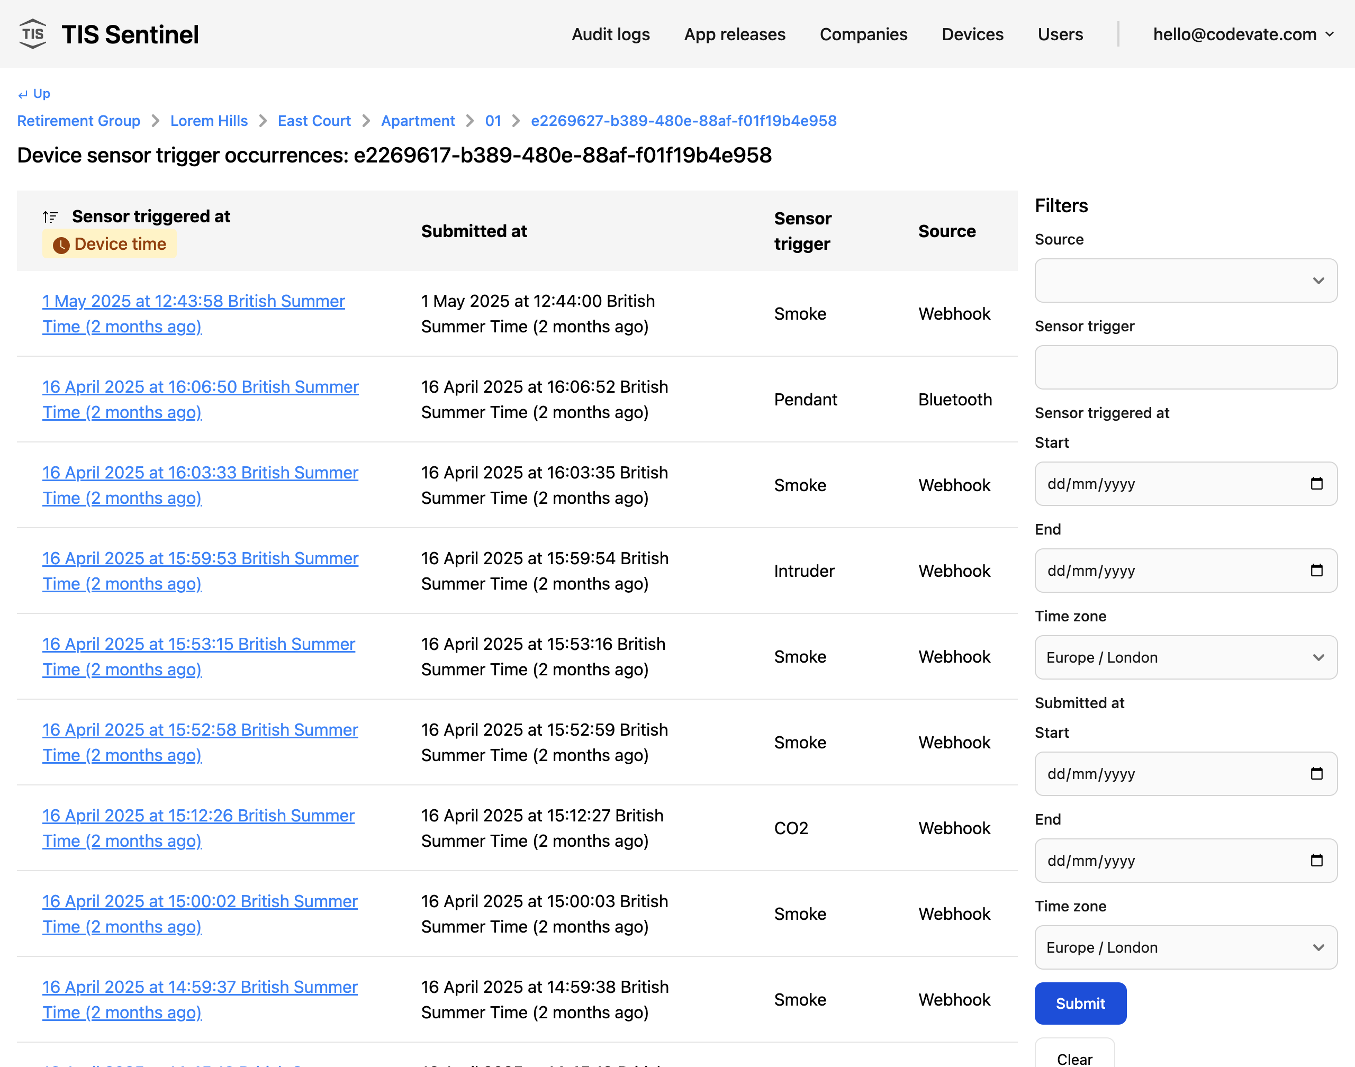Open the Users section
Image resolution: width=1355 pixels, height=1067 pixels.
(1060, 34)
